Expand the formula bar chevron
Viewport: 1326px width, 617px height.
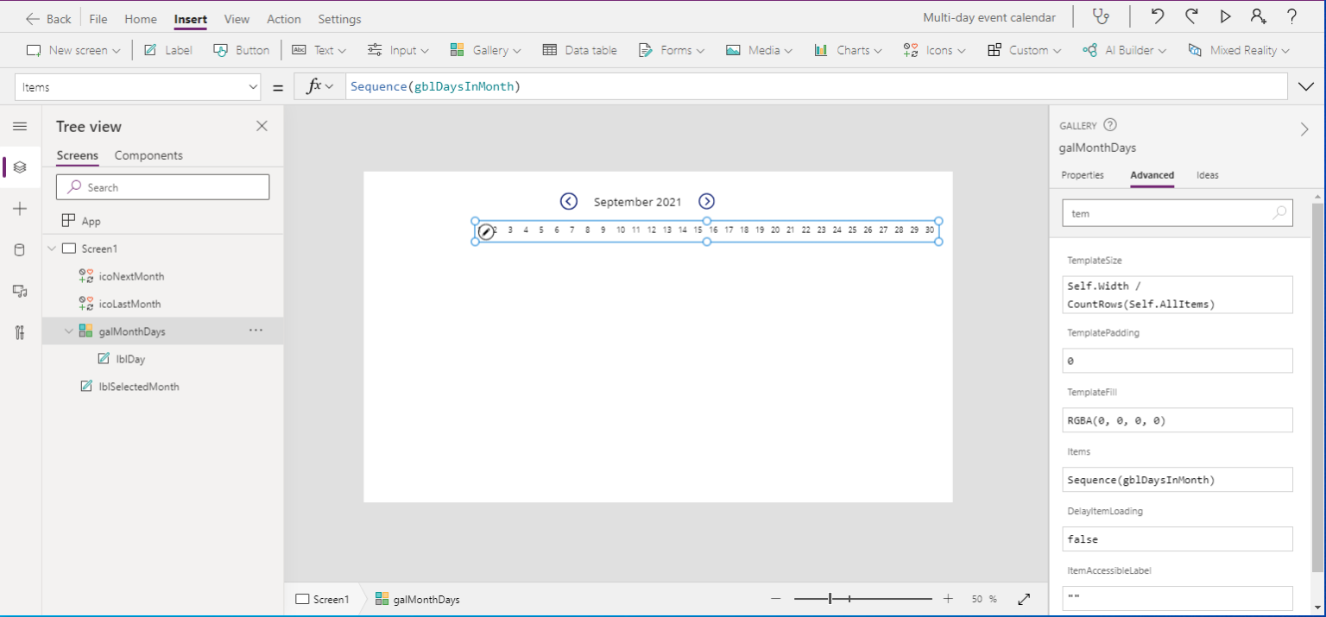[1305, 86]
